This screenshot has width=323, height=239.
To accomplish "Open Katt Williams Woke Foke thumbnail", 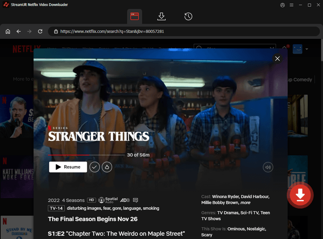I will coord(17,177).
